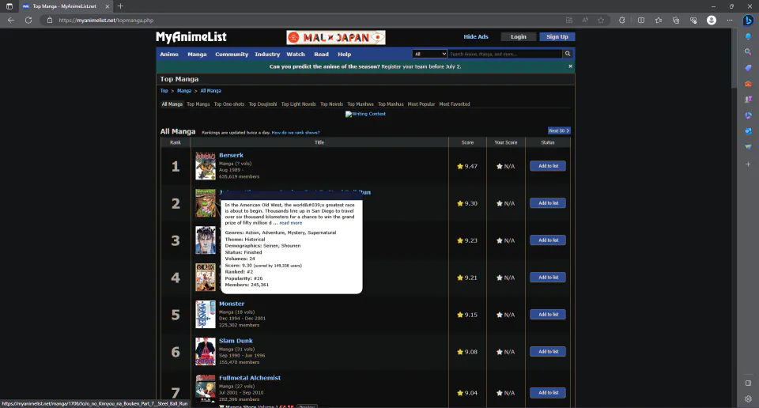
Task: Click the Sign Up button
Action: coord(557,37)
